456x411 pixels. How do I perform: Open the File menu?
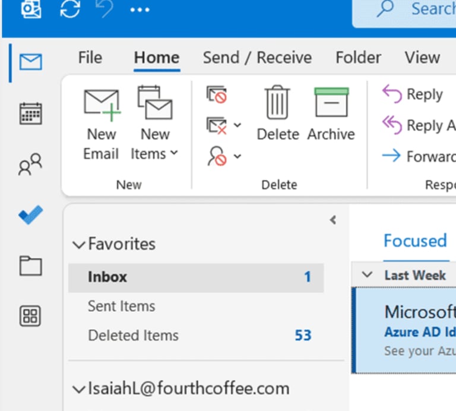(x=90, y=57)
